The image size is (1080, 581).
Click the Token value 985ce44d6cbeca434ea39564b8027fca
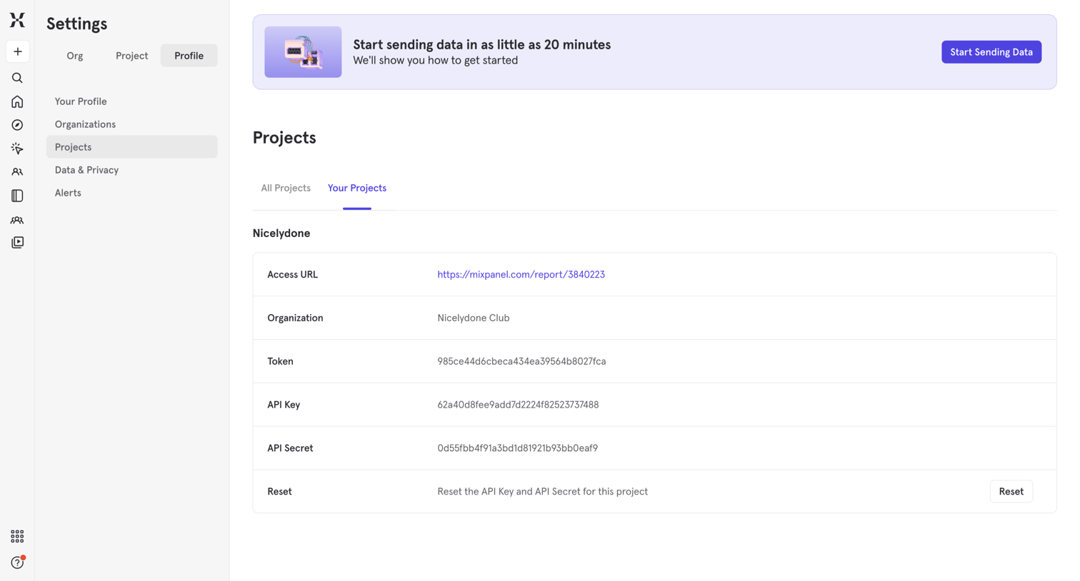click(521, 361)
